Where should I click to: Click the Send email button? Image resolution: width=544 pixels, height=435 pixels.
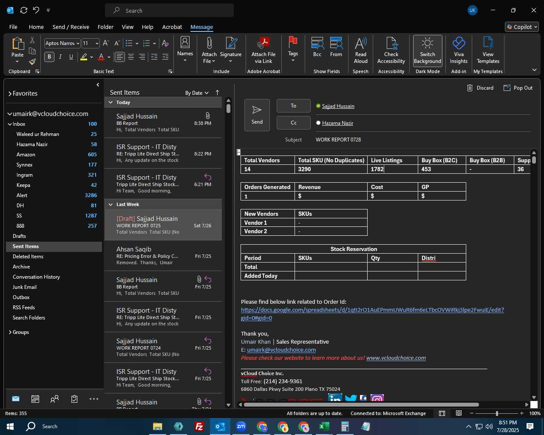click(257, 115)
